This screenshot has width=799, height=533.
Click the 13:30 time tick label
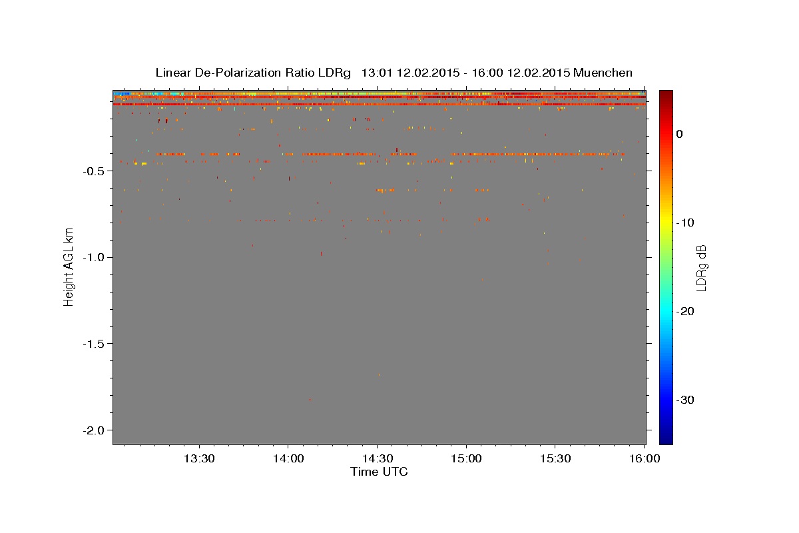198,459
